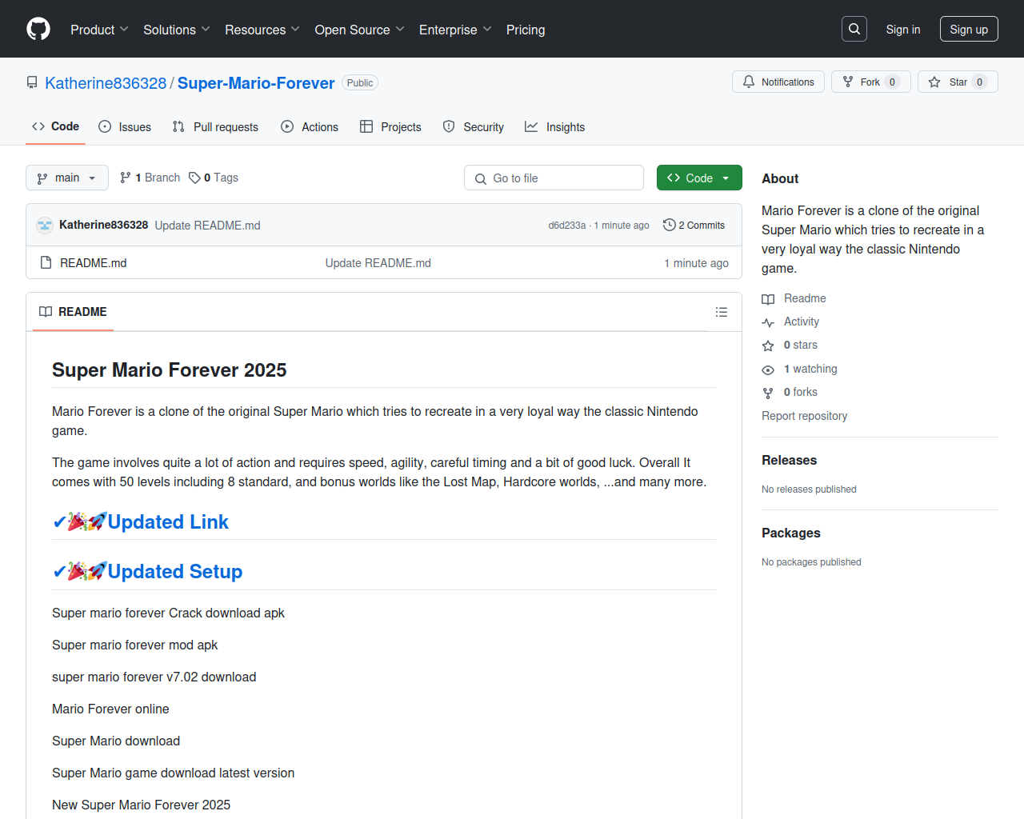Go to the Actions tab
Screen dimensions: 1024x819
coord(310,127)
